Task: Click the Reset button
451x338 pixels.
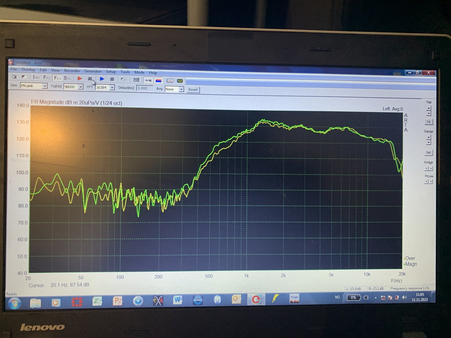Action: [x=193, y=90]
